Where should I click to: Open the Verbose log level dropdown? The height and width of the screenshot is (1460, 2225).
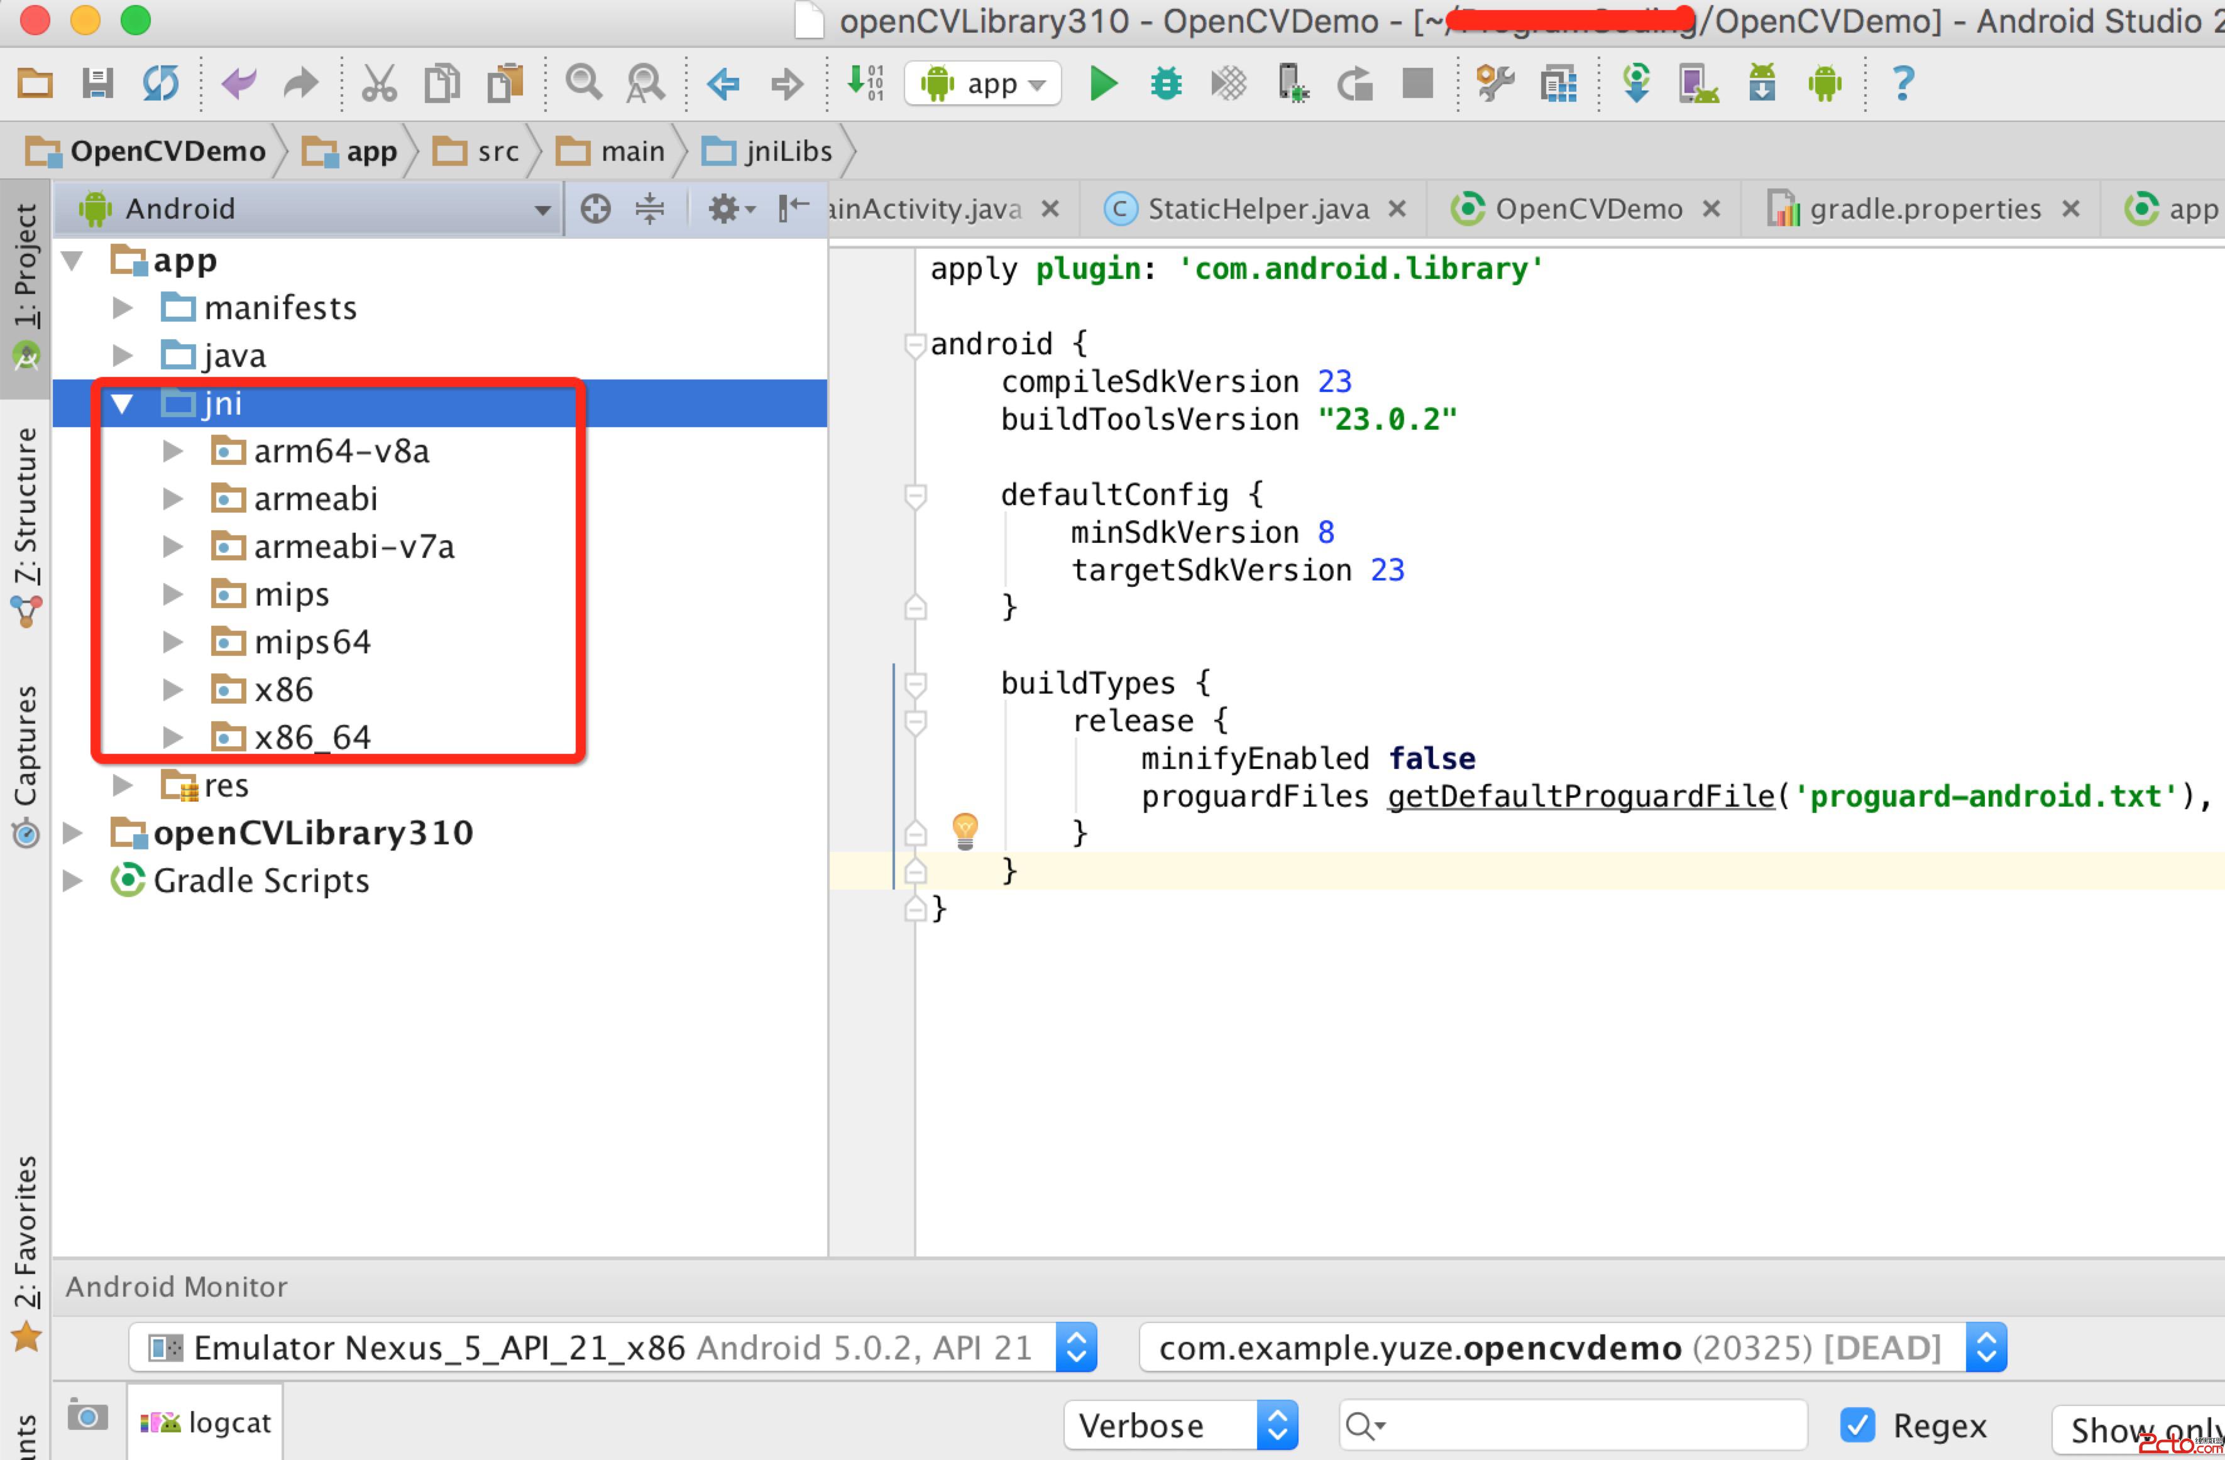(1181, 1425)
